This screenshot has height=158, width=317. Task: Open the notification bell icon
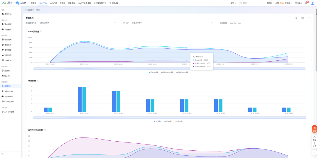[306, 3]
